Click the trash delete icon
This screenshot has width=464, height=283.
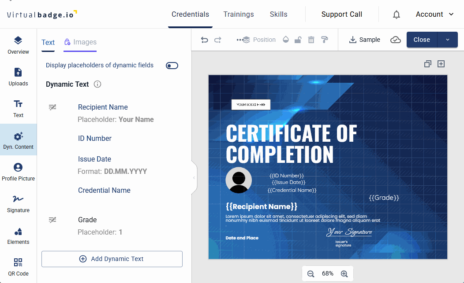click(311, 40)
